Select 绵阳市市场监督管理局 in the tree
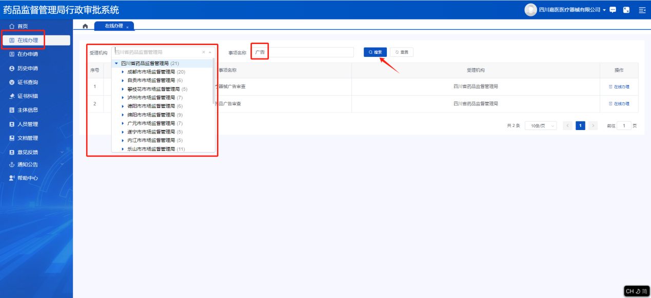The height and width of the screenshot is (298, 651). (151, 115)
